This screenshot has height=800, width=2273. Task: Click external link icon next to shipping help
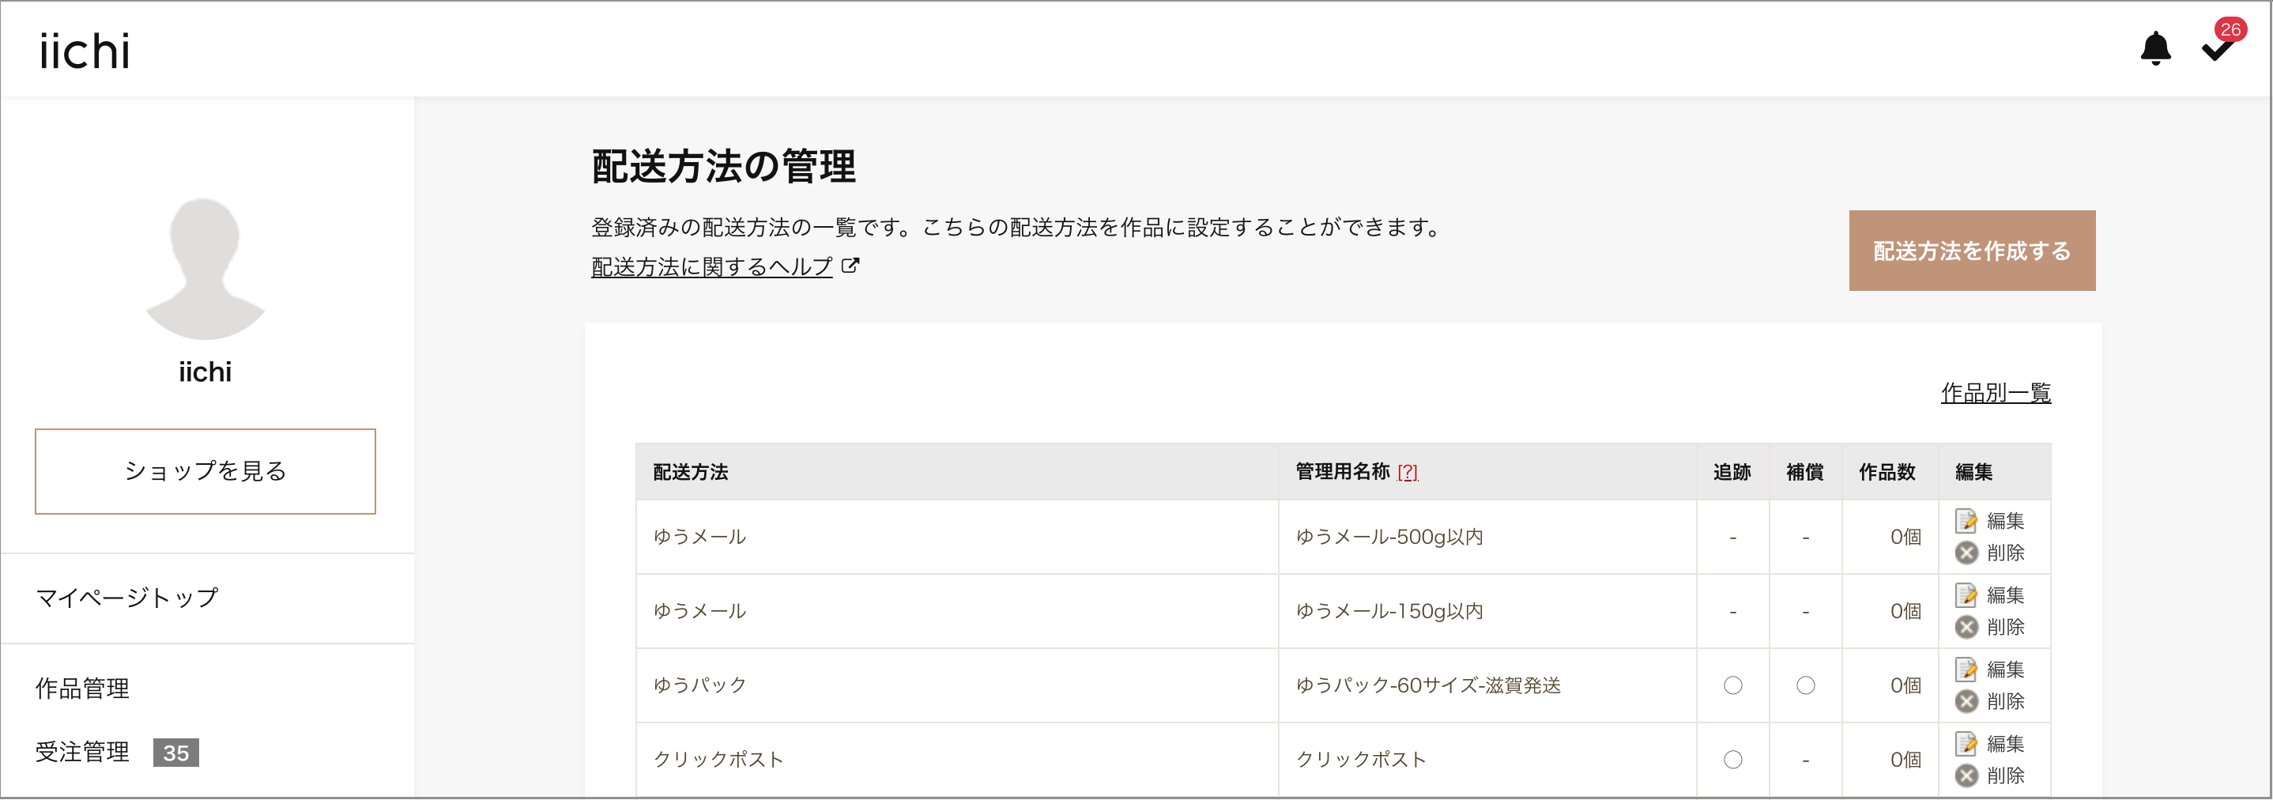click(850, 265)
